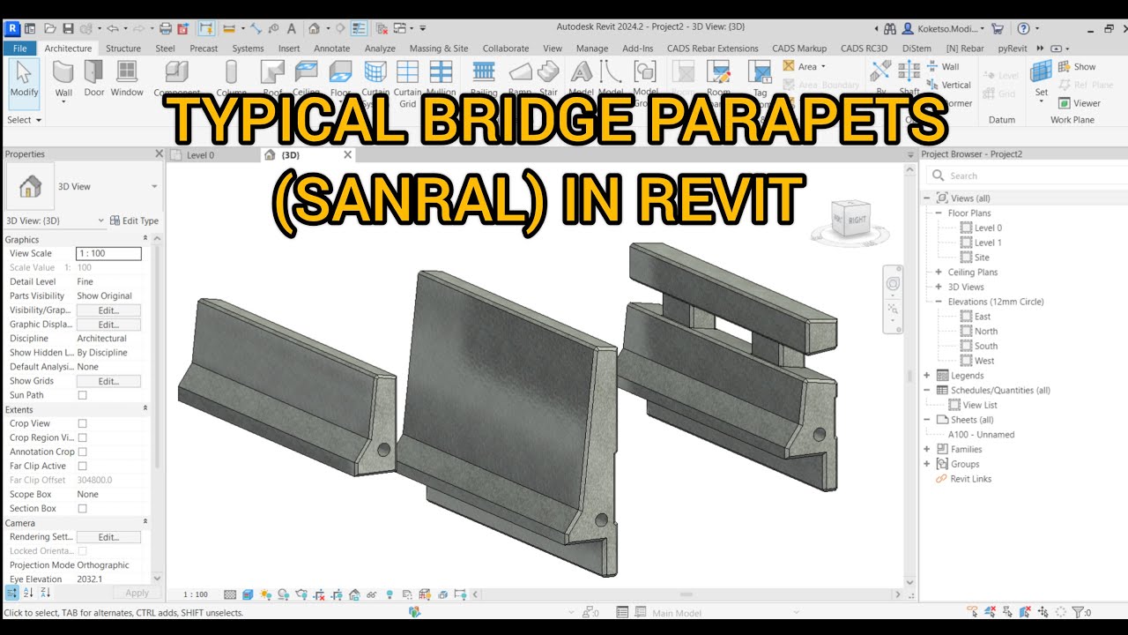
Task: Open the Visual Style control in view bar
Action: pos(248,594)
